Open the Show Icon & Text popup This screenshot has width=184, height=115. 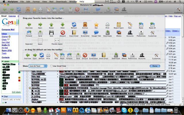click(38, 66)
